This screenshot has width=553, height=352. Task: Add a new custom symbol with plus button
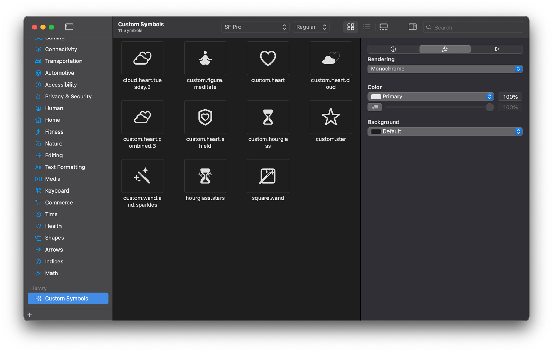click(x=29, y=314)
